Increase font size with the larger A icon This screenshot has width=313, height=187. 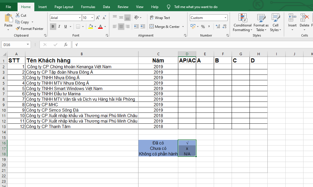[x=98, y=18]
